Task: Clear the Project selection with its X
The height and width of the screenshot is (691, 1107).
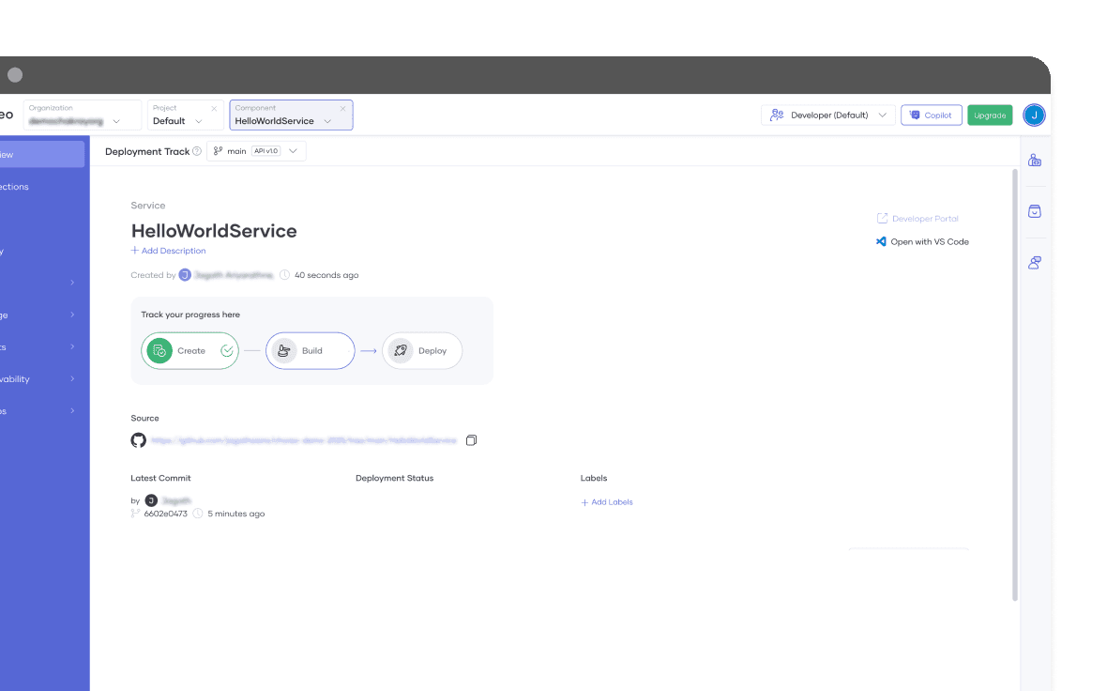Action: pyautogui.click(x=214, y=108)
